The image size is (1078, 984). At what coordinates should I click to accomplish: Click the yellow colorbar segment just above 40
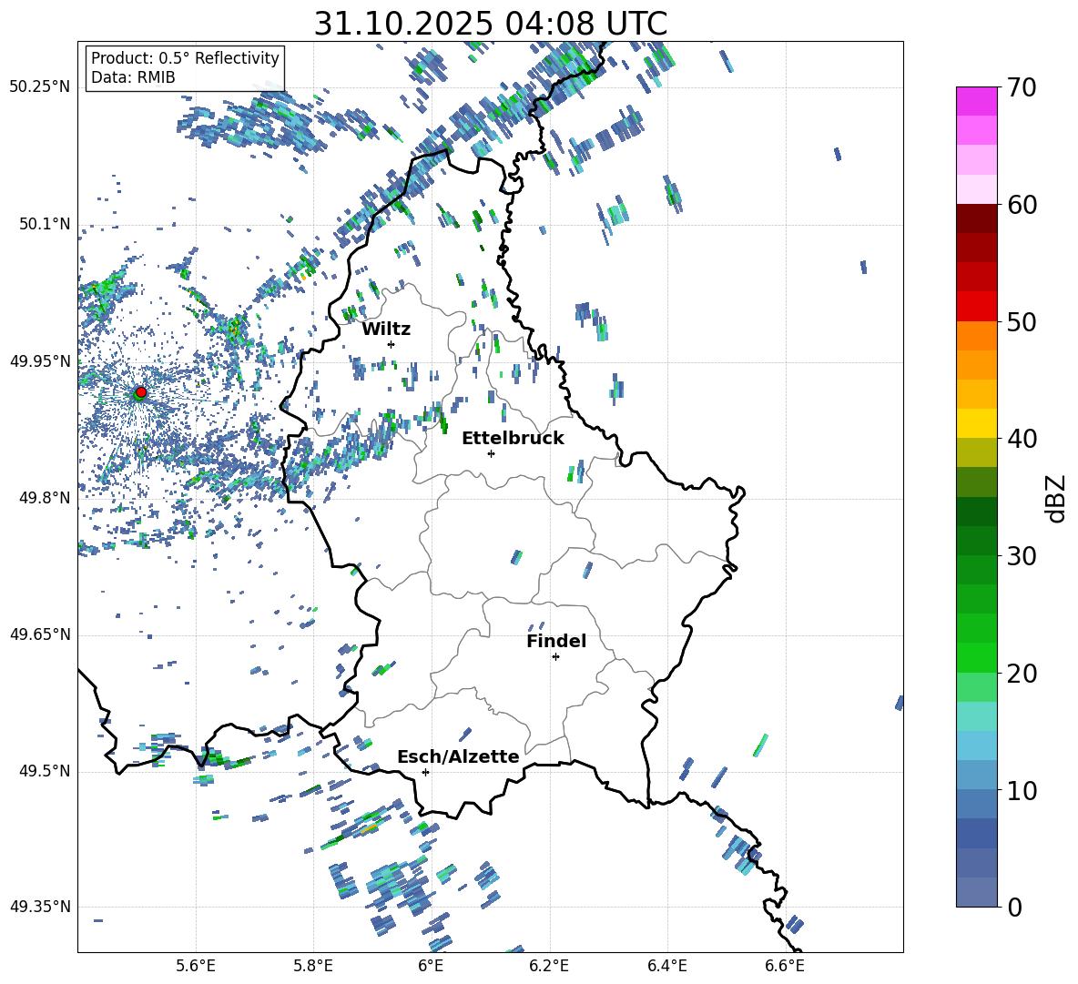(976, 423)
